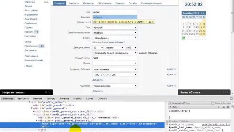Close the developer tools panel
This screenshot has height=132, width=234.
(231, 99)
